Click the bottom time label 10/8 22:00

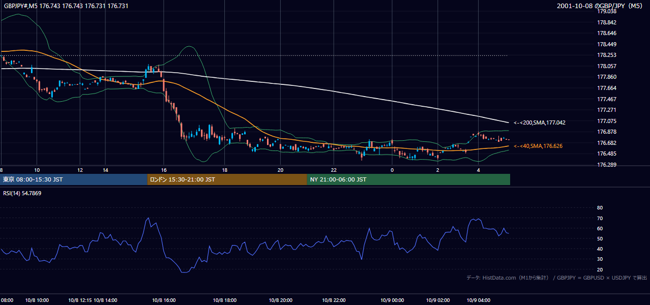point(334,300)
